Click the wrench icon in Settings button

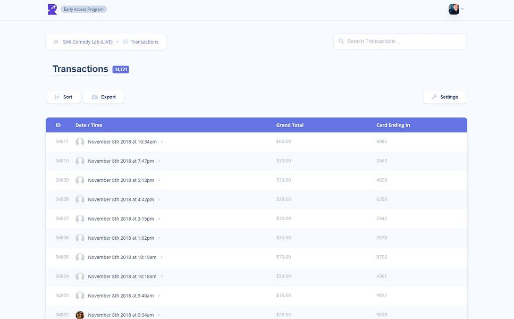tap(434, 97)
